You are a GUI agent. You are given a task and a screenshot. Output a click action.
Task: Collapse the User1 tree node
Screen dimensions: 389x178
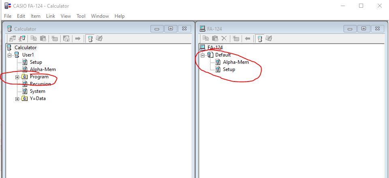pos(9,55)
